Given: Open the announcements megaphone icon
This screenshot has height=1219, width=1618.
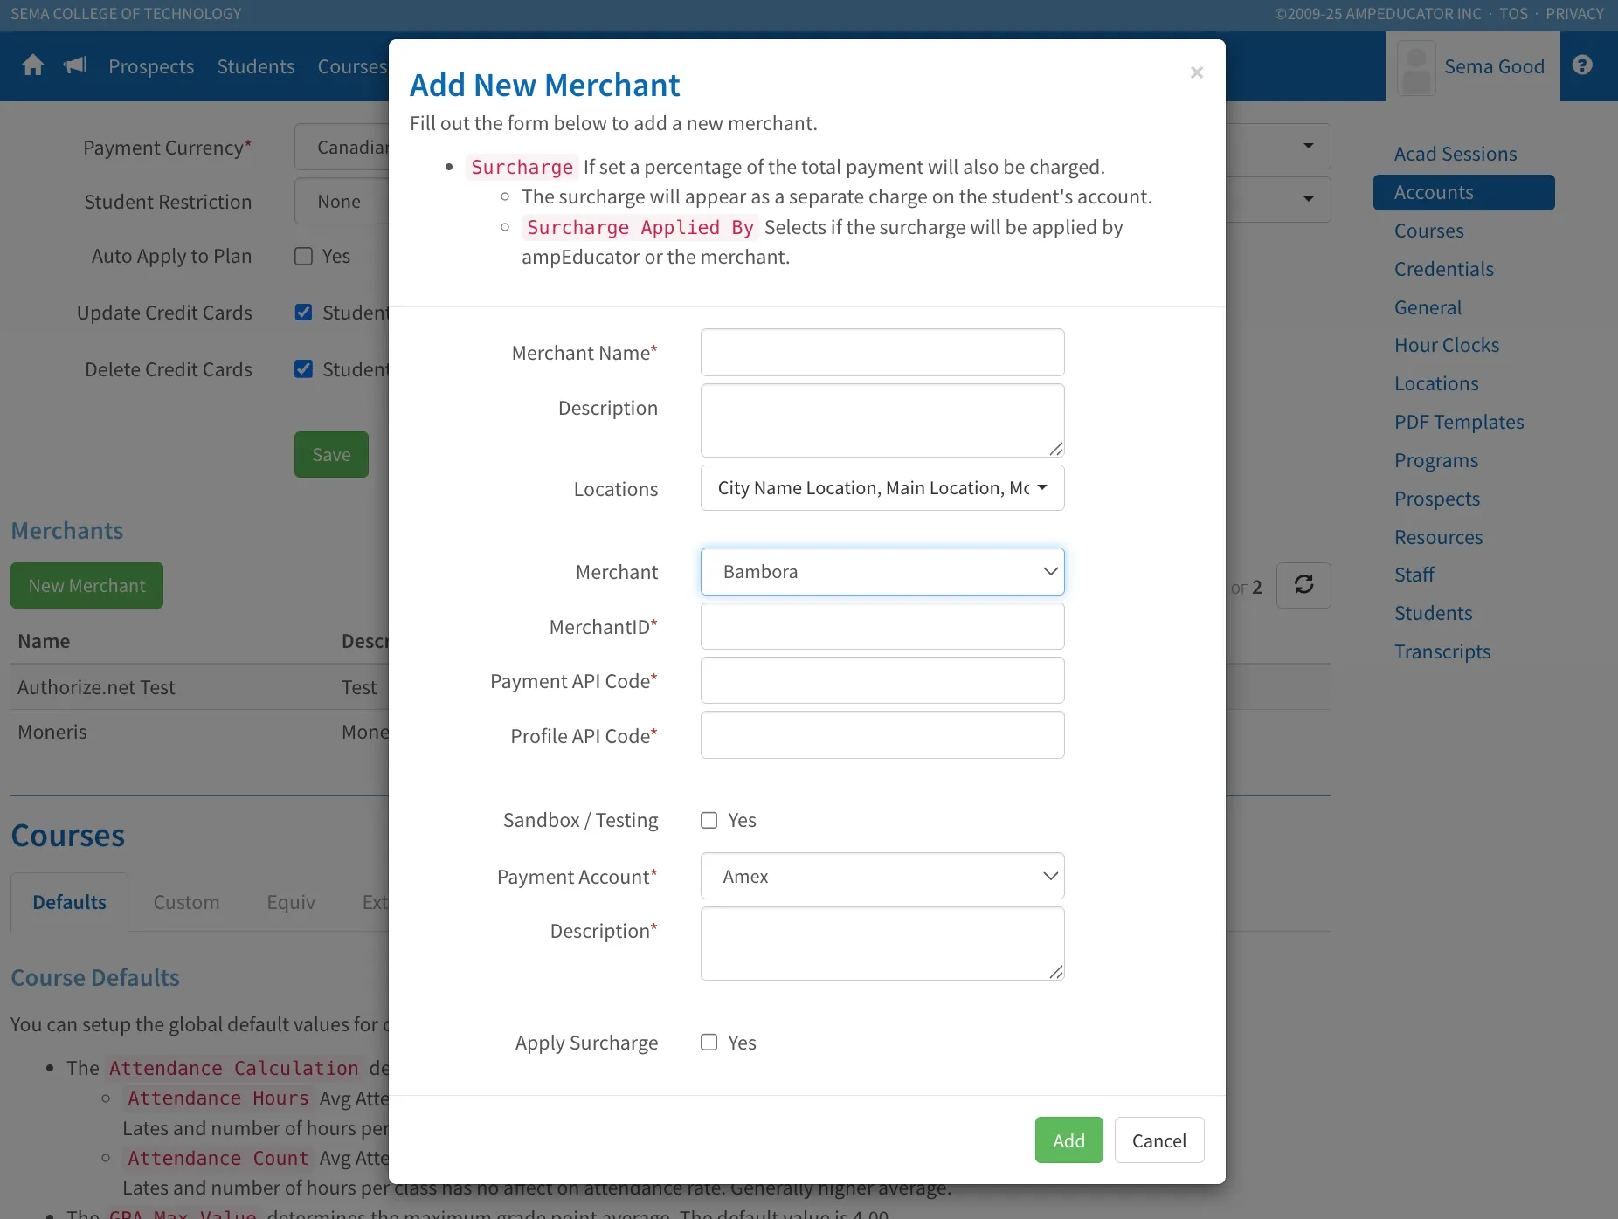Looking at the screenshot, I should [x=76, y=65].
